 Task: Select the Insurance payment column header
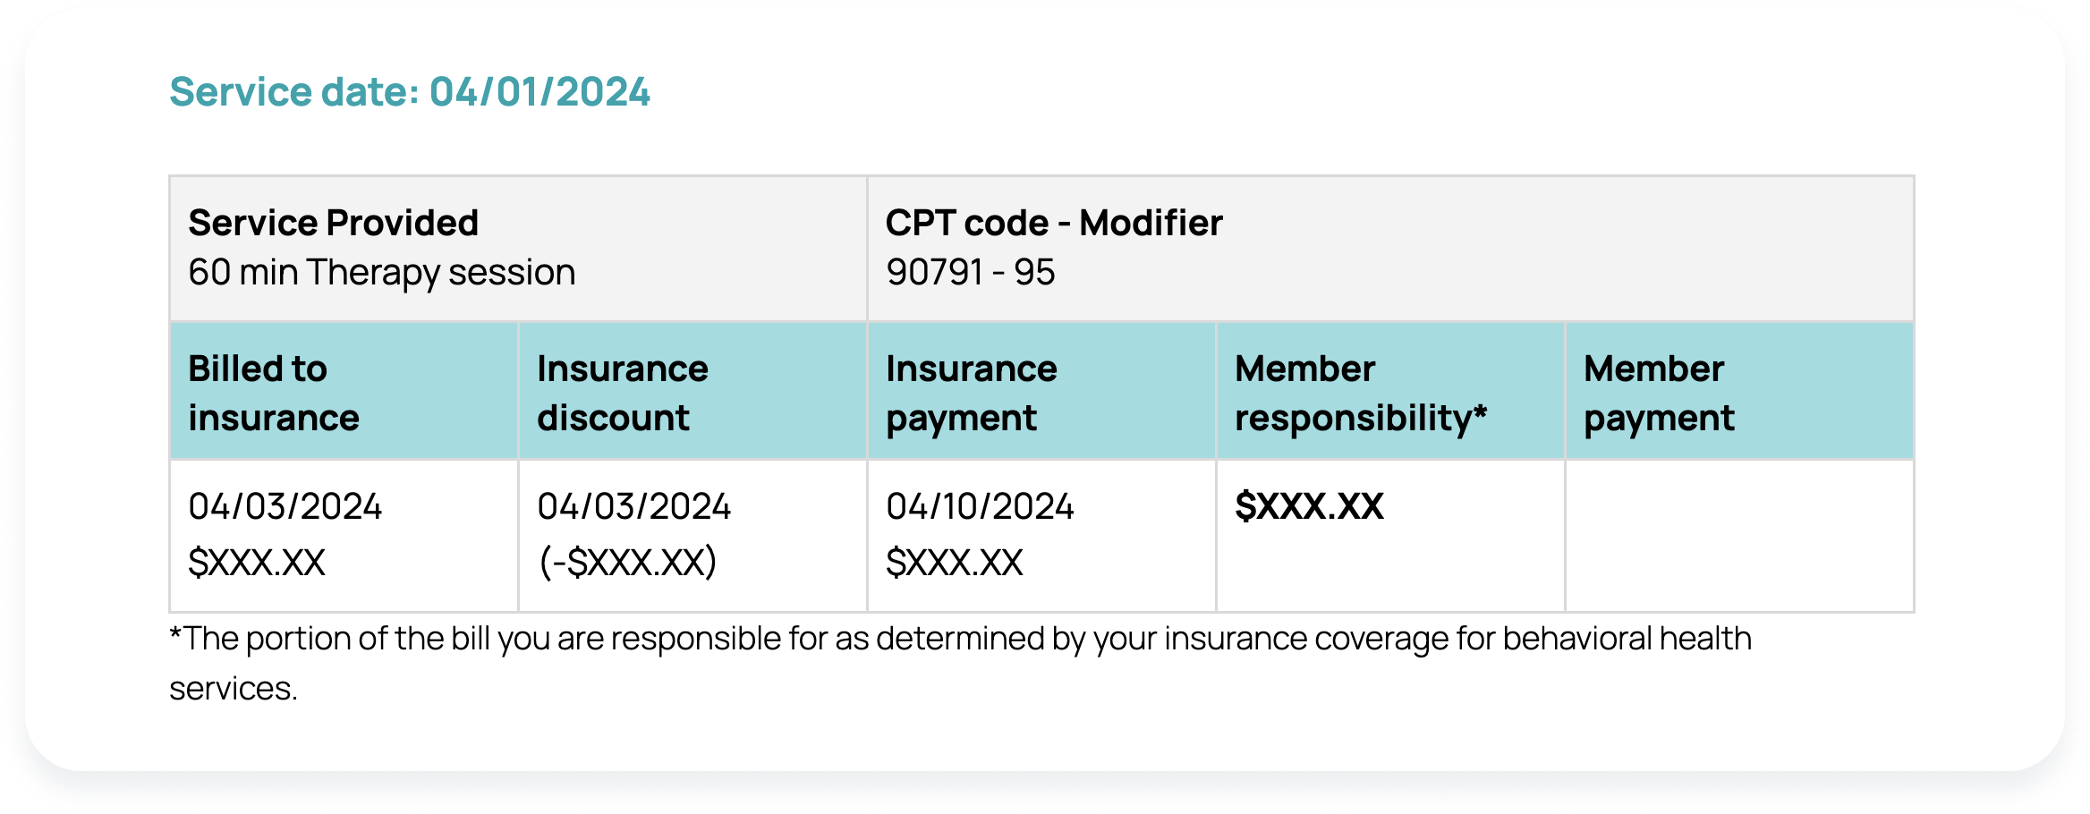1041,392
